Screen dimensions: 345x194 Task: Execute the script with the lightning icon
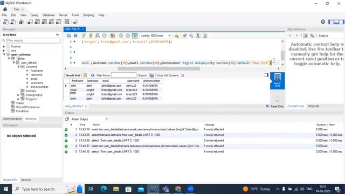tap(84, 36)
